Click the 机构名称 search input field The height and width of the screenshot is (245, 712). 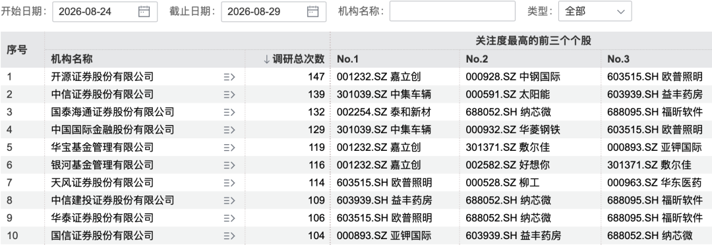[452, 11]
